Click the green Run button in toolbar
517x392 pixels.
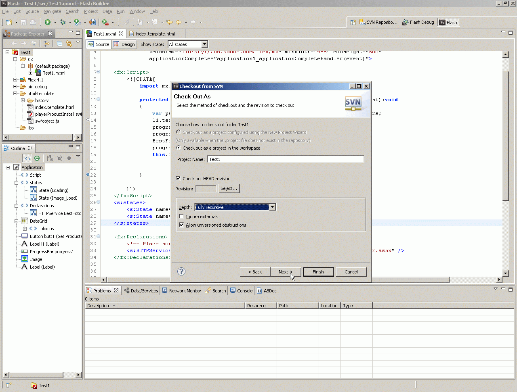tap(48, 22)
